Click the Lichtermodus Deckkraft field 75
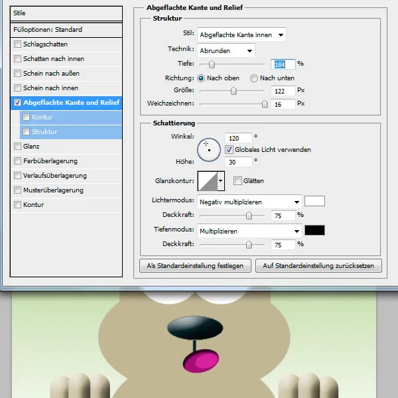The width and height of the screenshot is (398, 398). [283, 216]
